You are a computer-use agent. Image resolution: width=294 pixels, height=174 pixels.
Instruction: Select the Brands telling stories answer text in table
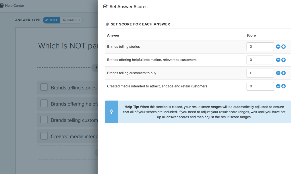point(123,47)
